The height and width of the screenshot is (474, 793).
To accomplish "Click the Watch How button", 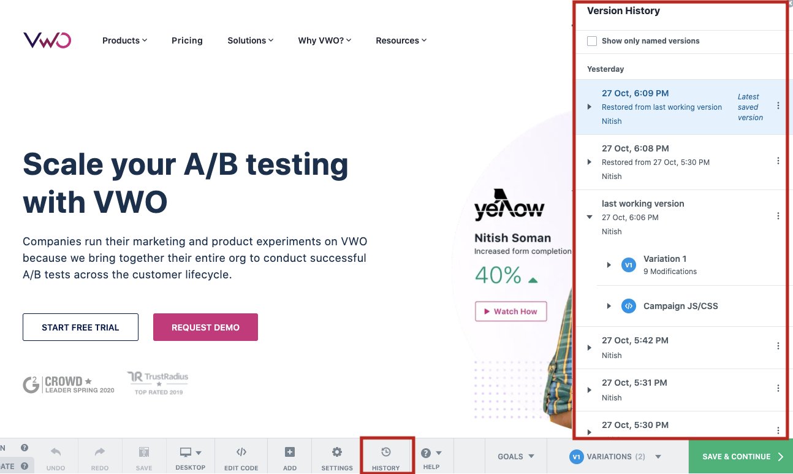I will click(x=510, y=312).
